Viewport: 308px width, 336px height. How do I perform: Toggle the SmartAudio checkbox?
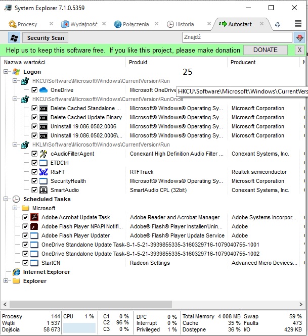[x=34, y=190]
